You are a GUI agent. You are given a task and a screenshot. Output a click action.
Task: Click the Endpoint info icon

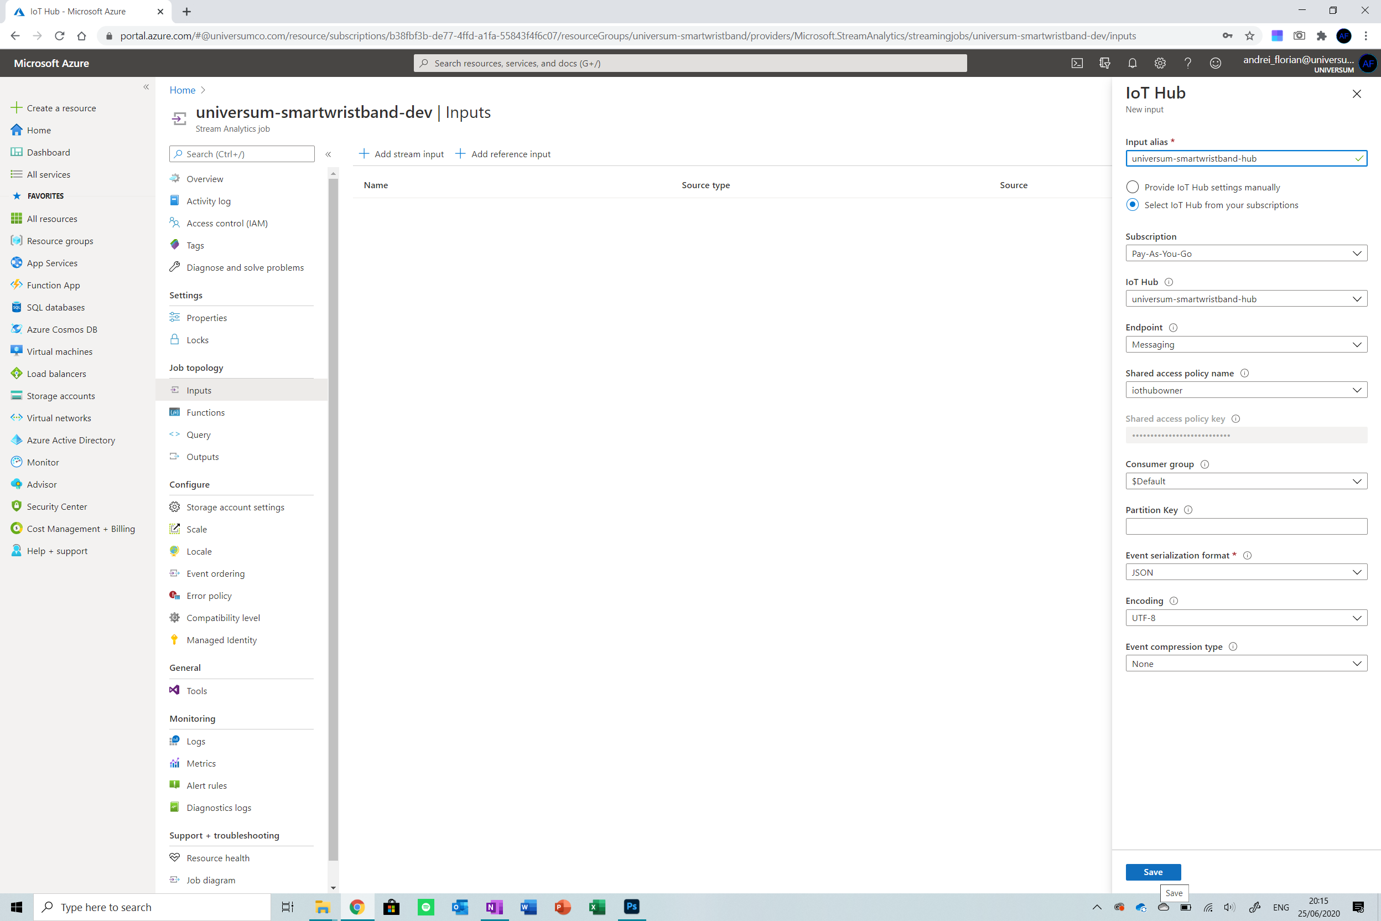pyautogui.click(x=1173, y=328)
